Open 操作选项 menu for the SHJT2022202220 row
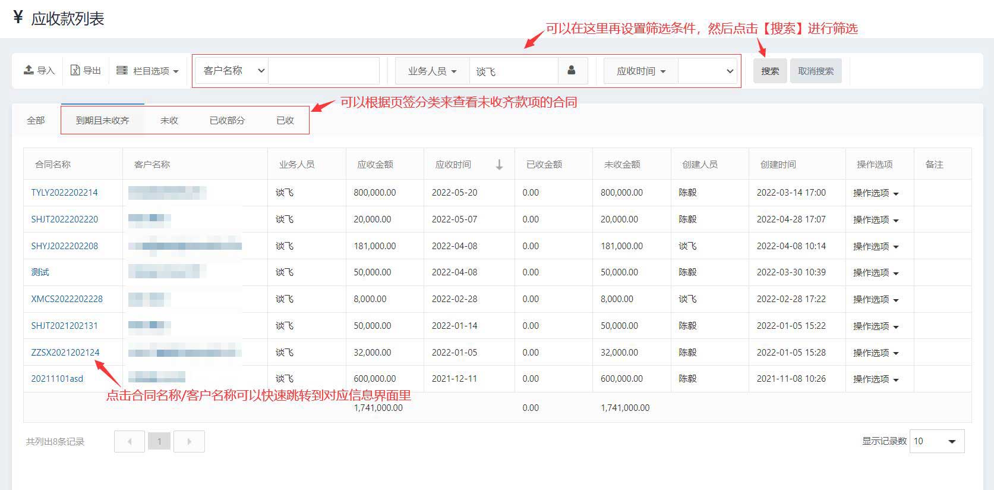The height and width of the screenshot is (490, 994). 875,219
